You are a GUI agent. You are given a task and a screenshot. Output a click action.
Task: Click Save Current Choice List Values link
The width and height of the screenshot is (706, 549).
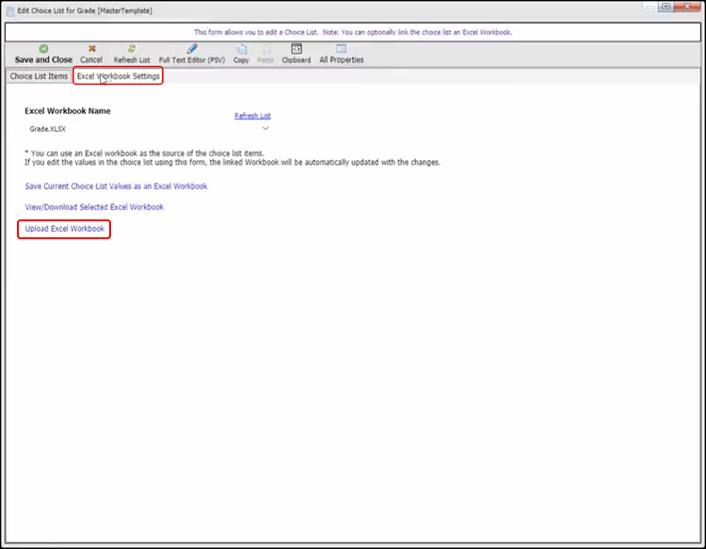tap(116, 186)
